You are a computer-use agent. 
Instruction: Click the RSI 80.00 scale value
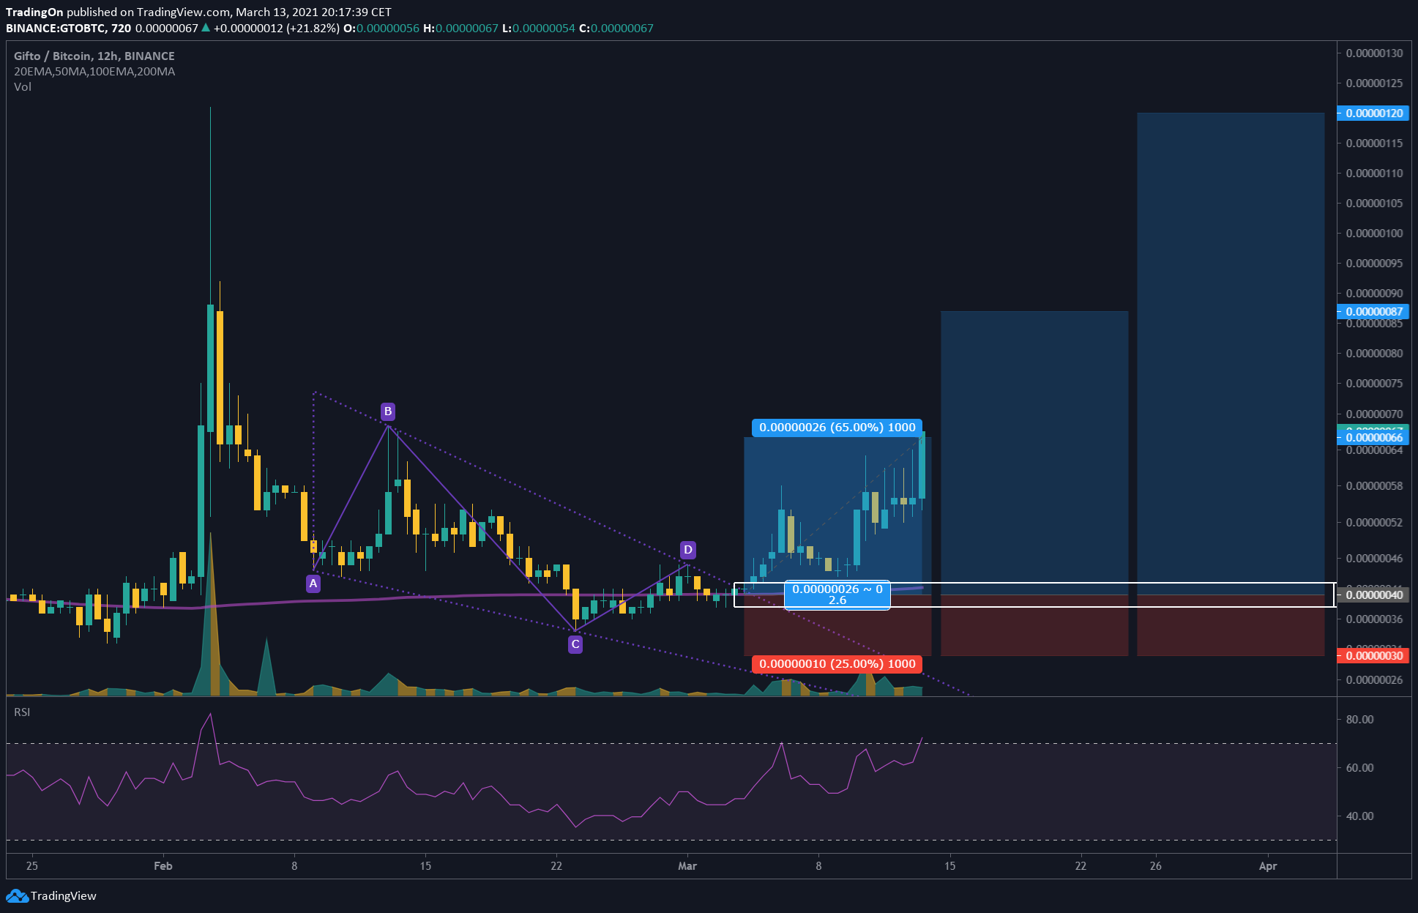coord(1359,719)
